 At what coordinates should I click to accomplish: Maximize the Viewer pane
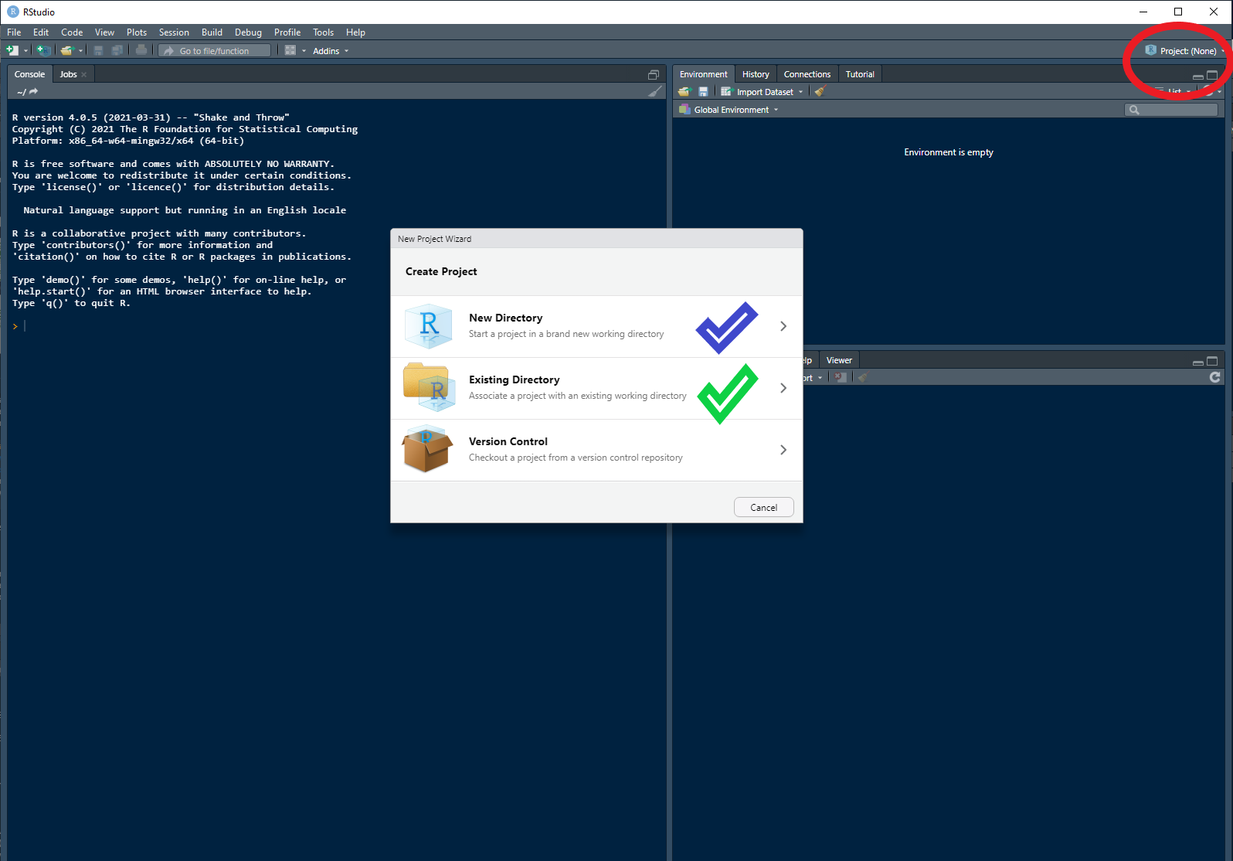1212,361
